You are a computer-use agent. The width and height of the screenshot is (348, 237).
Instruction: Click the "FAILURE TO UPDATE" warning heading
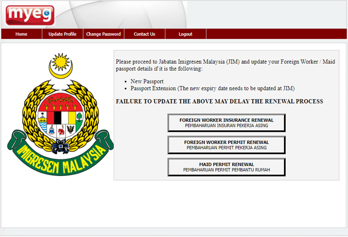(x=219, y=102)
